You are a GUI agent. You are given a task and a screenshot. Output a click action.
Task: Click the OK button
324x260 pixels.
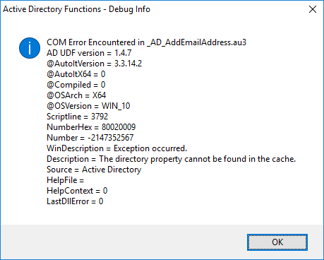pos(277,242)
